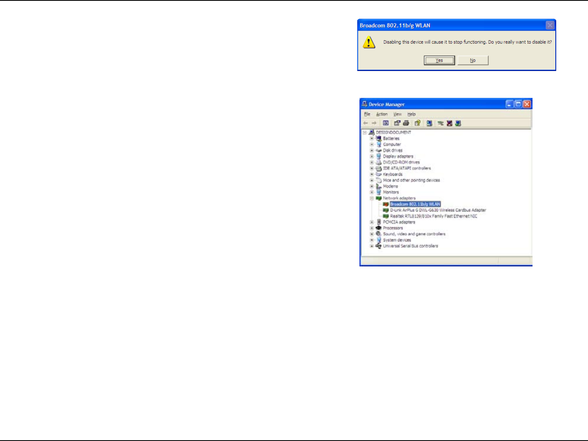Collapse the DESIGNDOCUMENT root node
The height and width of the screenshot is (441, 588).
[x=365, y=133]
